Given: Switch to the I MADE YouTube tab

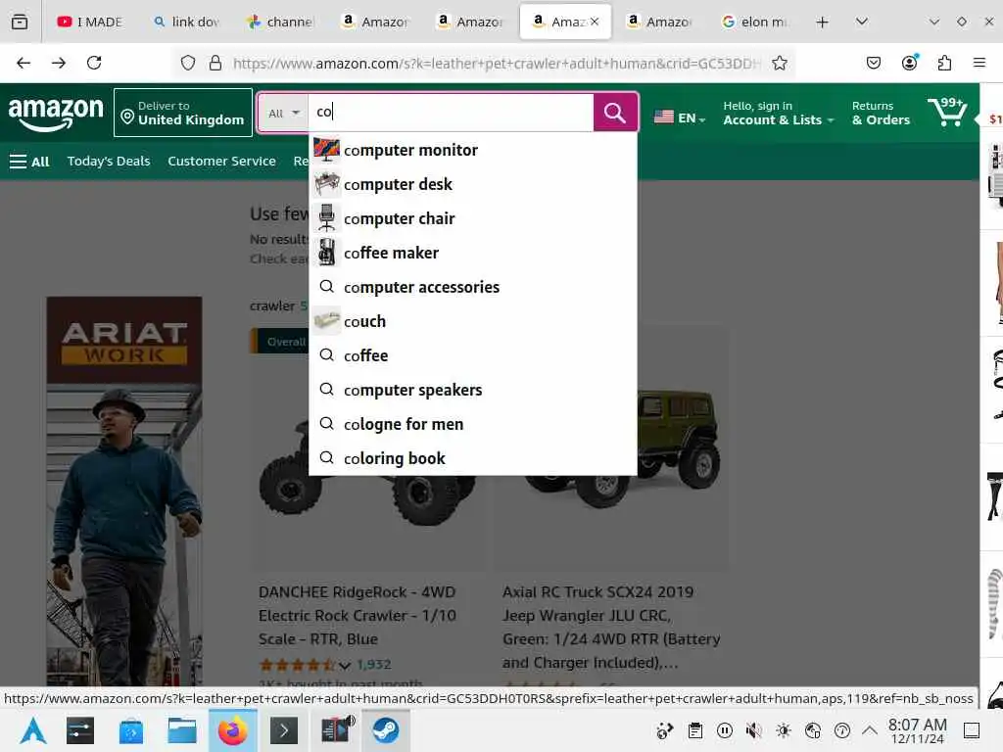Looking at the screenshot, I should [x=89, y=22].
